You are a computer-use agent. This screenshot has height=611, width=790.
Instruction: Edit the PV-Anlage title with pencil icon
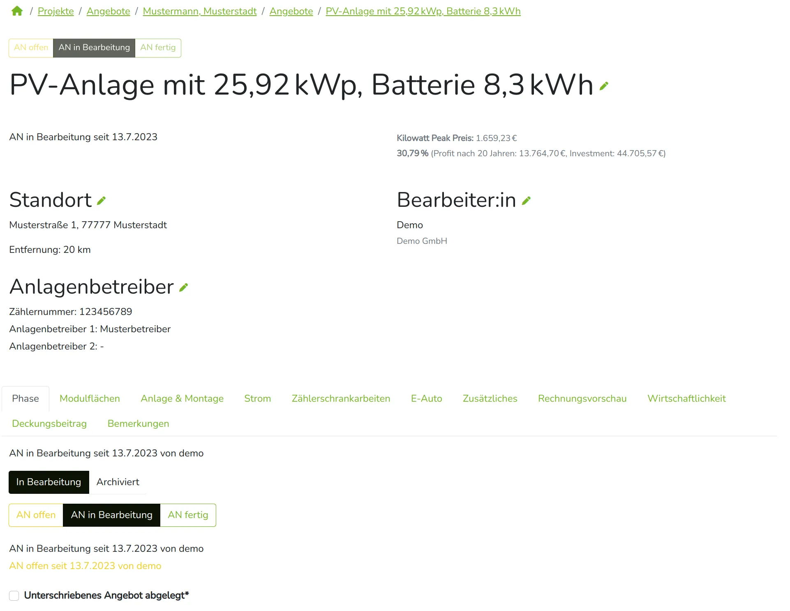(604, 86)
